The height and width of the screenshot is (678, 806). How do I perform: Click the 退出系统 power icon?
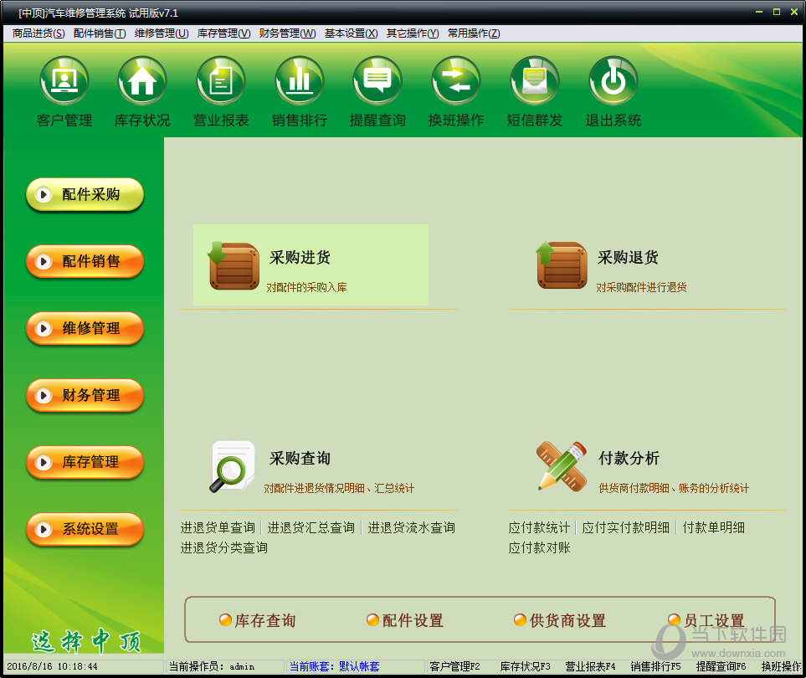tap(613, 80)
